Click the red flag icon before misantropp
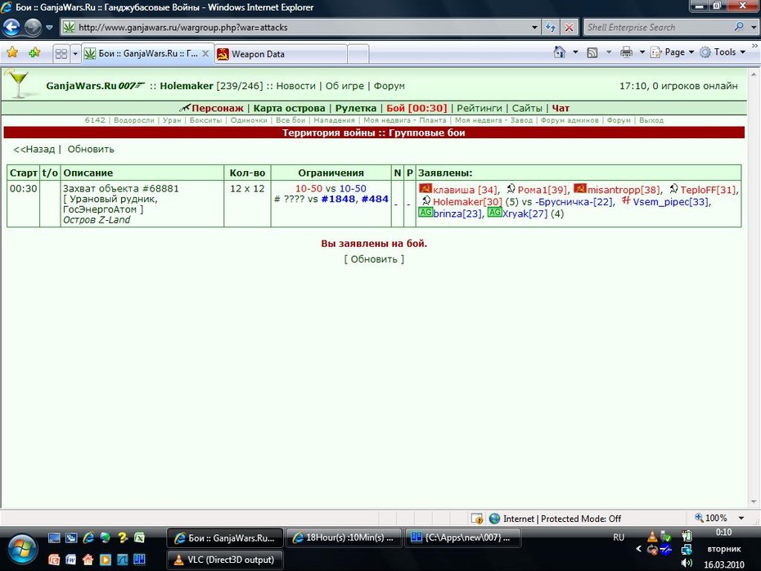This screenshot has width=761, height=571. point(580,188)
